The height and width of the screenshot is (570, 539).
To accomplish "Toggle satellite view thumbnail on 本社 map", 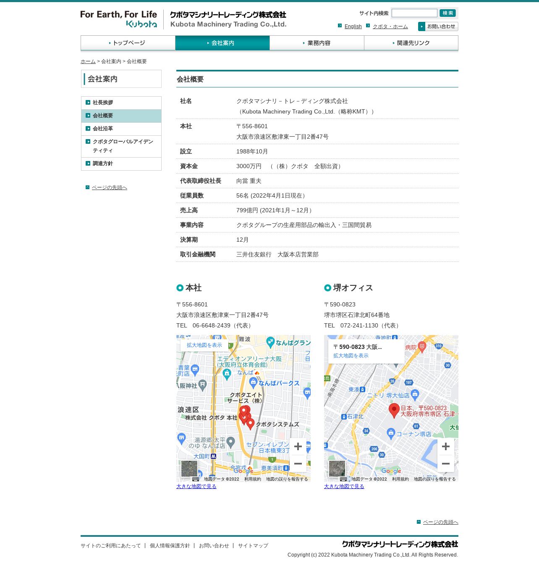I will pyautogui.click(x=189, y=469).
